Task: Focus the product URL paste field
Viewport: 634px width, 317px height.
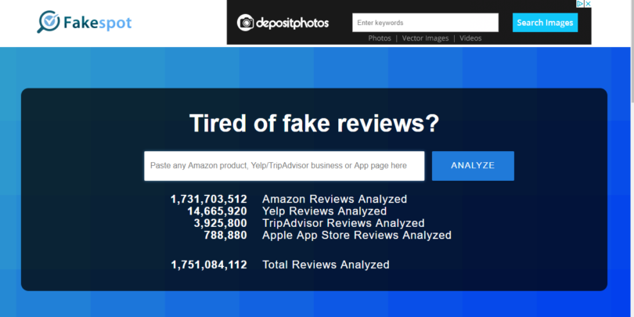Action: click(284, 166)
